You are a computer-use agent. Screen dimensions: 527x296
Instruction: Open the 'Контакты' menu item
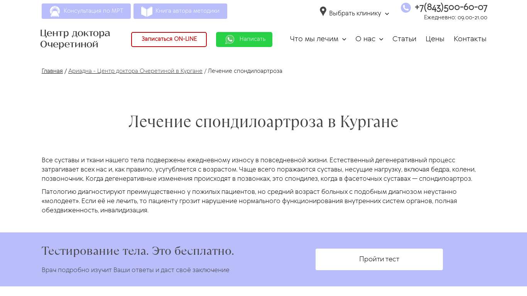[470, 39]
